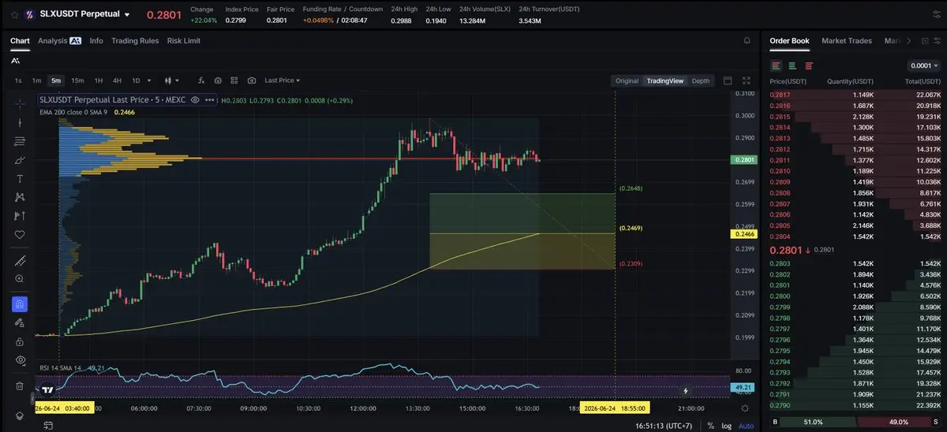The image size is (947, 432).
Task: Open the indicators fx button
Action: click(200, 80)
